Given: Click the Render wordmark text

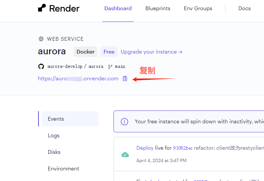Looking at the screenshot, I should 64,8.
